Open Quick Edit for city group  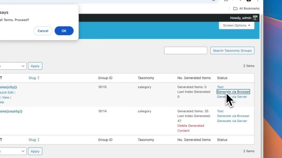point(7,93)
